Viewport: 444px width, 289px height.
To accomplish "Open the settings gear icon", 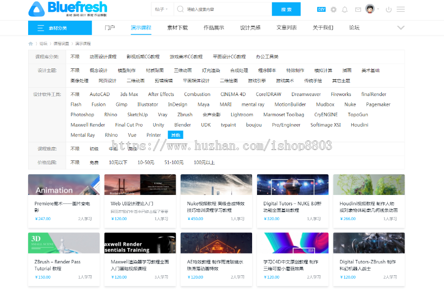I will [334, 9].
